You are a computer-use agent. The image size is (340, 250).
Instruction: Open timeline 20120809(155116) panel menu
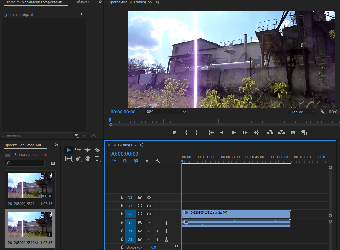(148, 145)
